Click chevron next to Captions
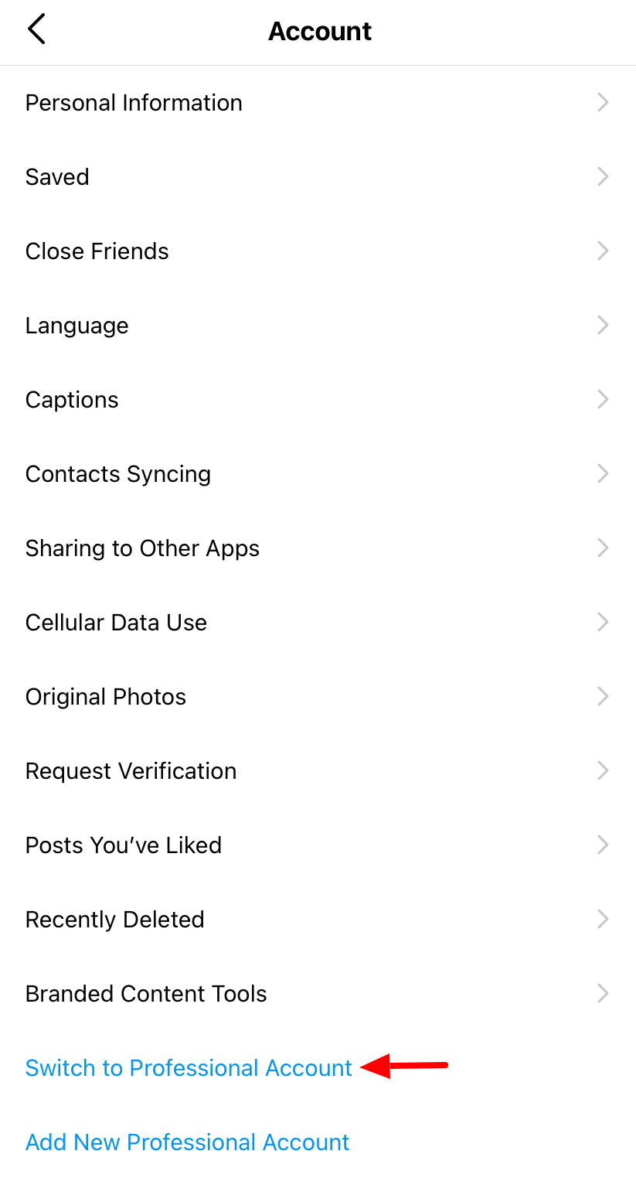This screenshot has width=636, height=1178. (604, 400)
